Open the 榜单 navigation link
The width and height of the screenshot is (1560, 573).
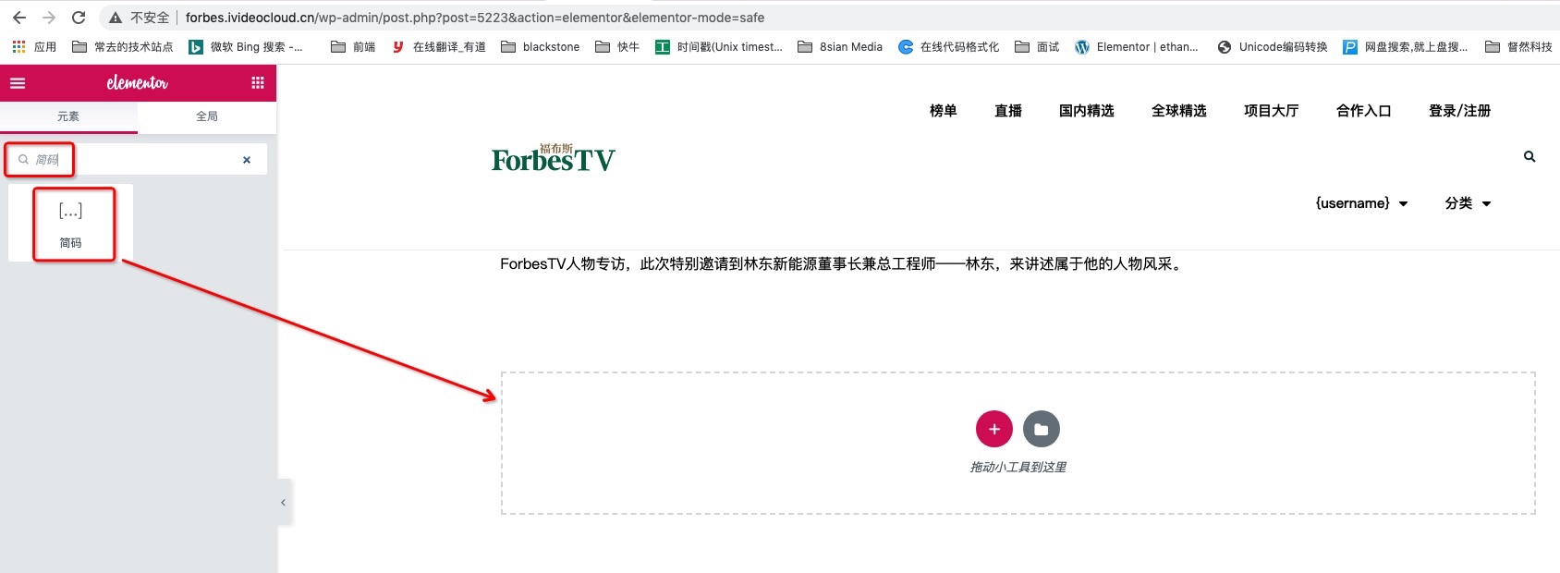coord(943,111)
